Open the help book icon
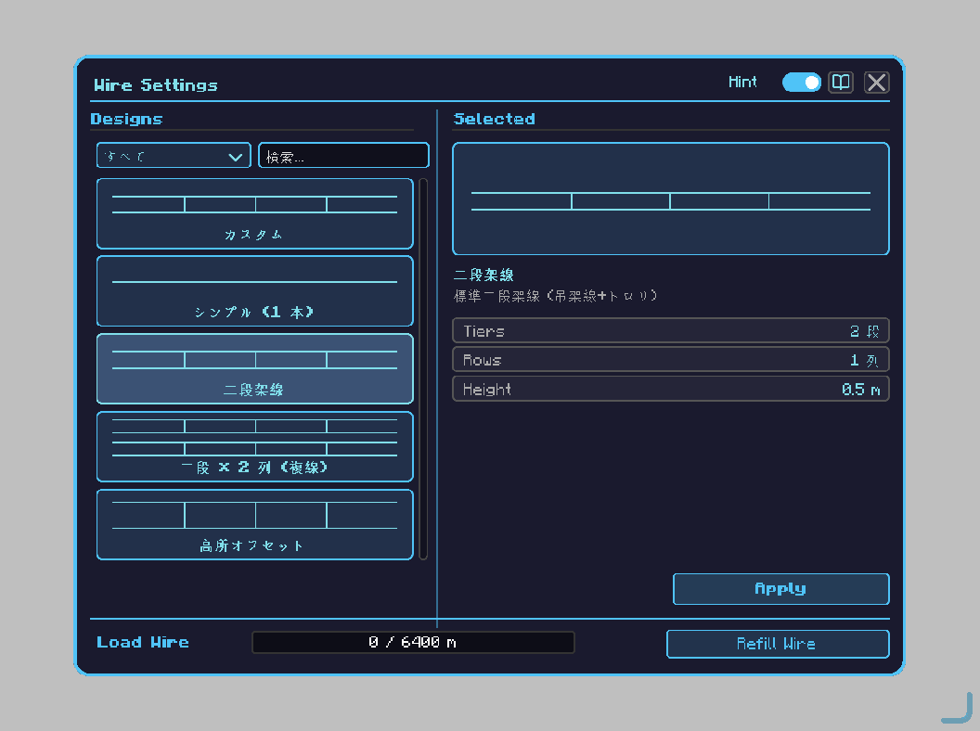980x731 pixels. pyautogui.click(x=841, y=82)
